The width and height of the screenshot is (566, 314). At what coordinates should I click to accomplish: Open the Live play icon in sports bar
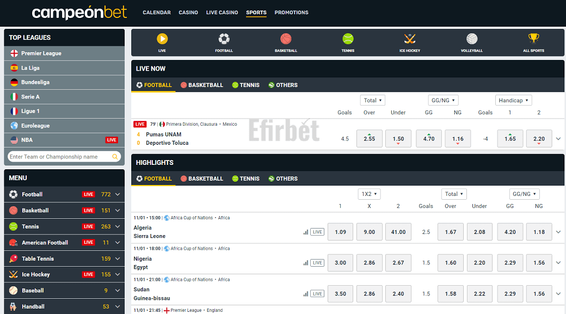(x=162, y=39)
